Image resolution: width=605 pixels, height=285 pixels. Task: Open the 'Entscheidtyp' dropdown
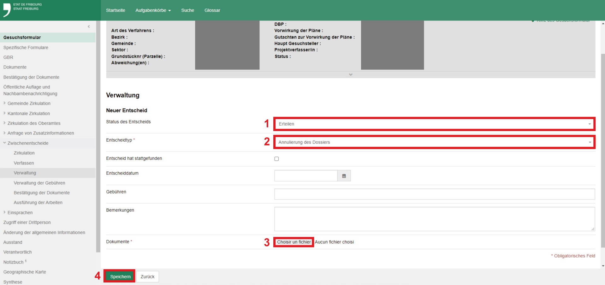[434, 142]
